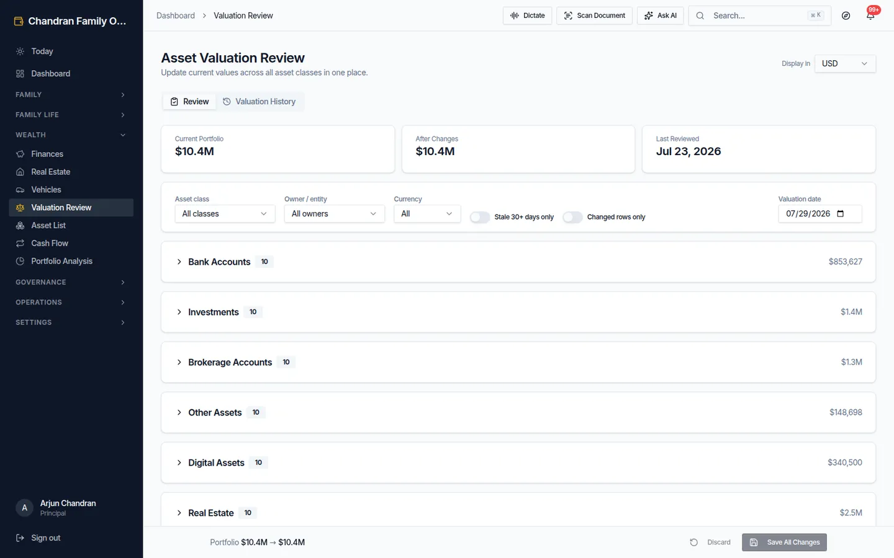Viewport: 894px width, 558px height.
Task: Open Display in USD dropdown
Action: click(x=845, y=64)
